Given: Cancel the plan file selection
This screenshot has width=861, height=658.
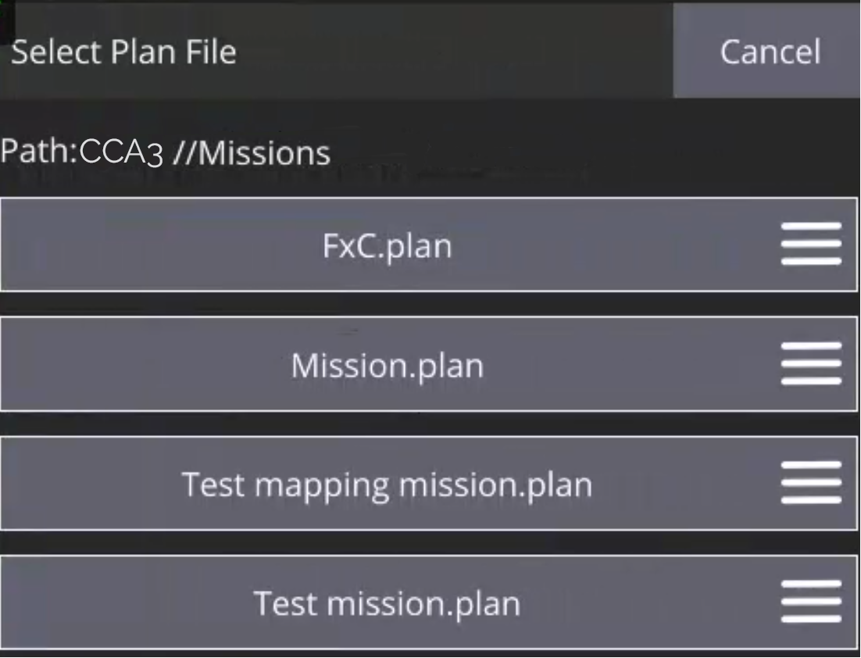Looking at the screenshot, I should [770, 52].
